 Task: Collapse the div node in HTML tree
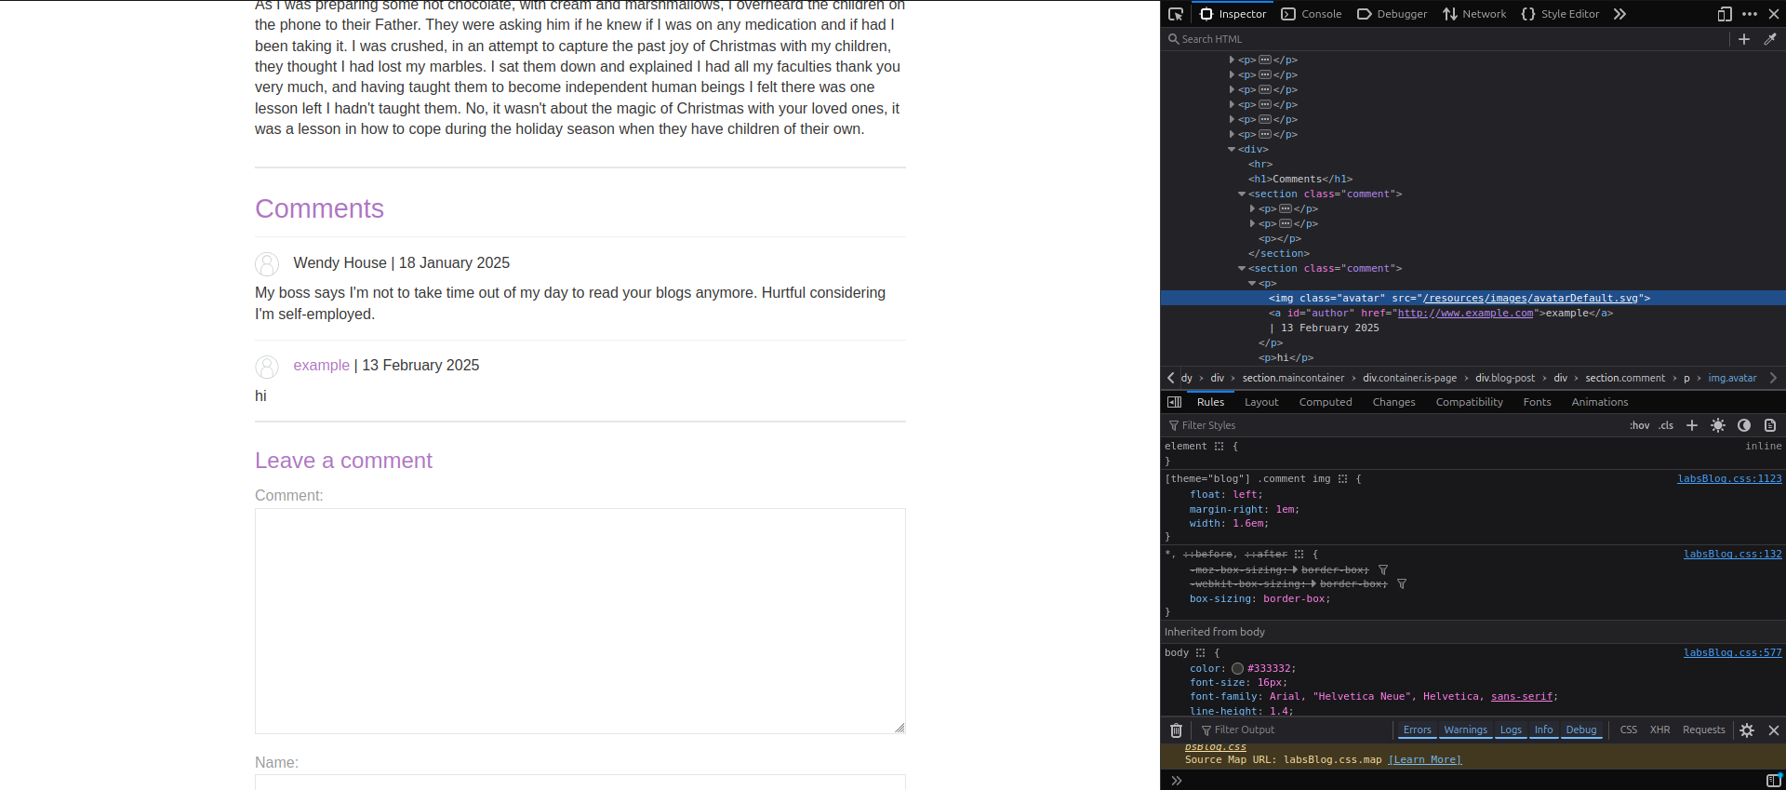coord(1232,150)
